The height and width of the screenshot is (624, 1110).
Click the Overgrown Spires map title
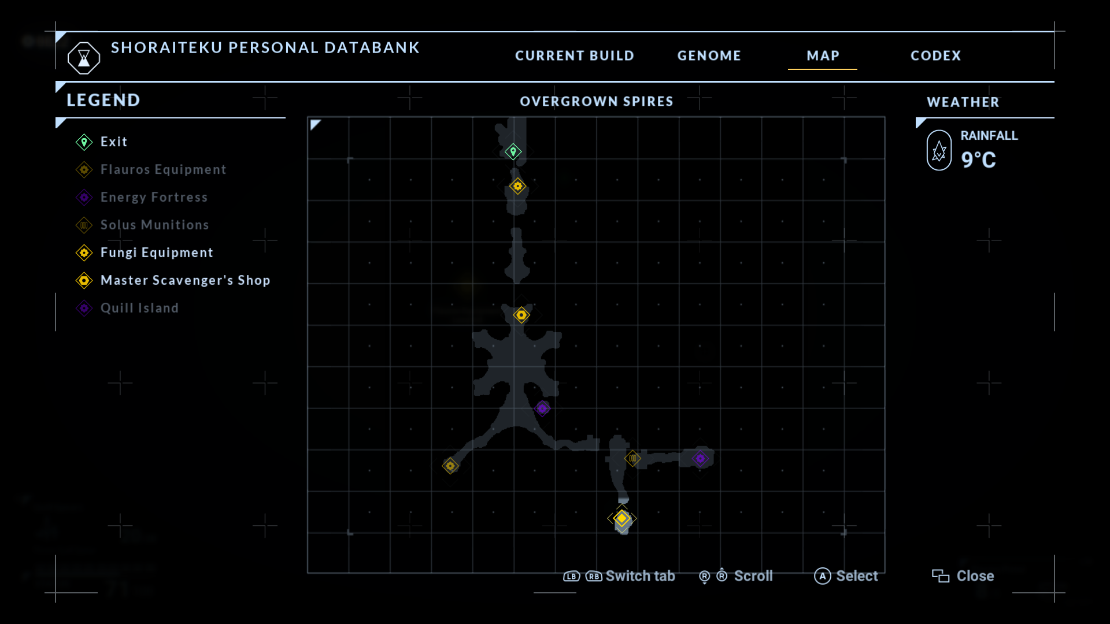coord(597,101)
